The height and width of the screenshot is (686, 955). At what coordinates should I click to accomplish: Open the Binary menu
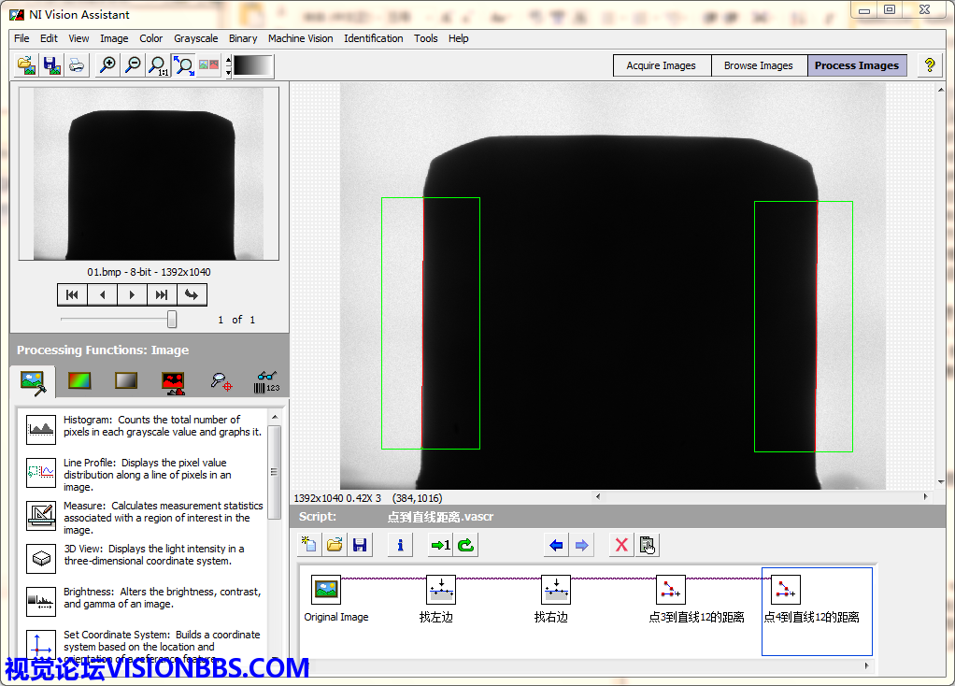(243, 38)
